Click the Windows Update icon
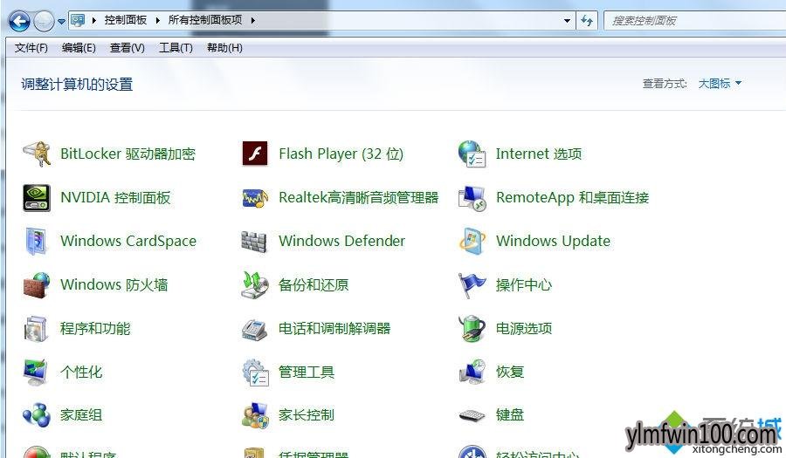The height and width of the screenshot is (458, 786). click(x=472, y=242)
